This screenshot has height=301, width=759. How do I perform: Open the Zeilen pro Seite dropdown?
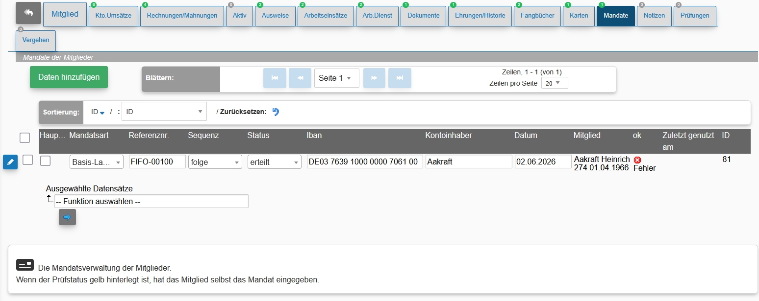pyautogui.click(x=555, y=83)
